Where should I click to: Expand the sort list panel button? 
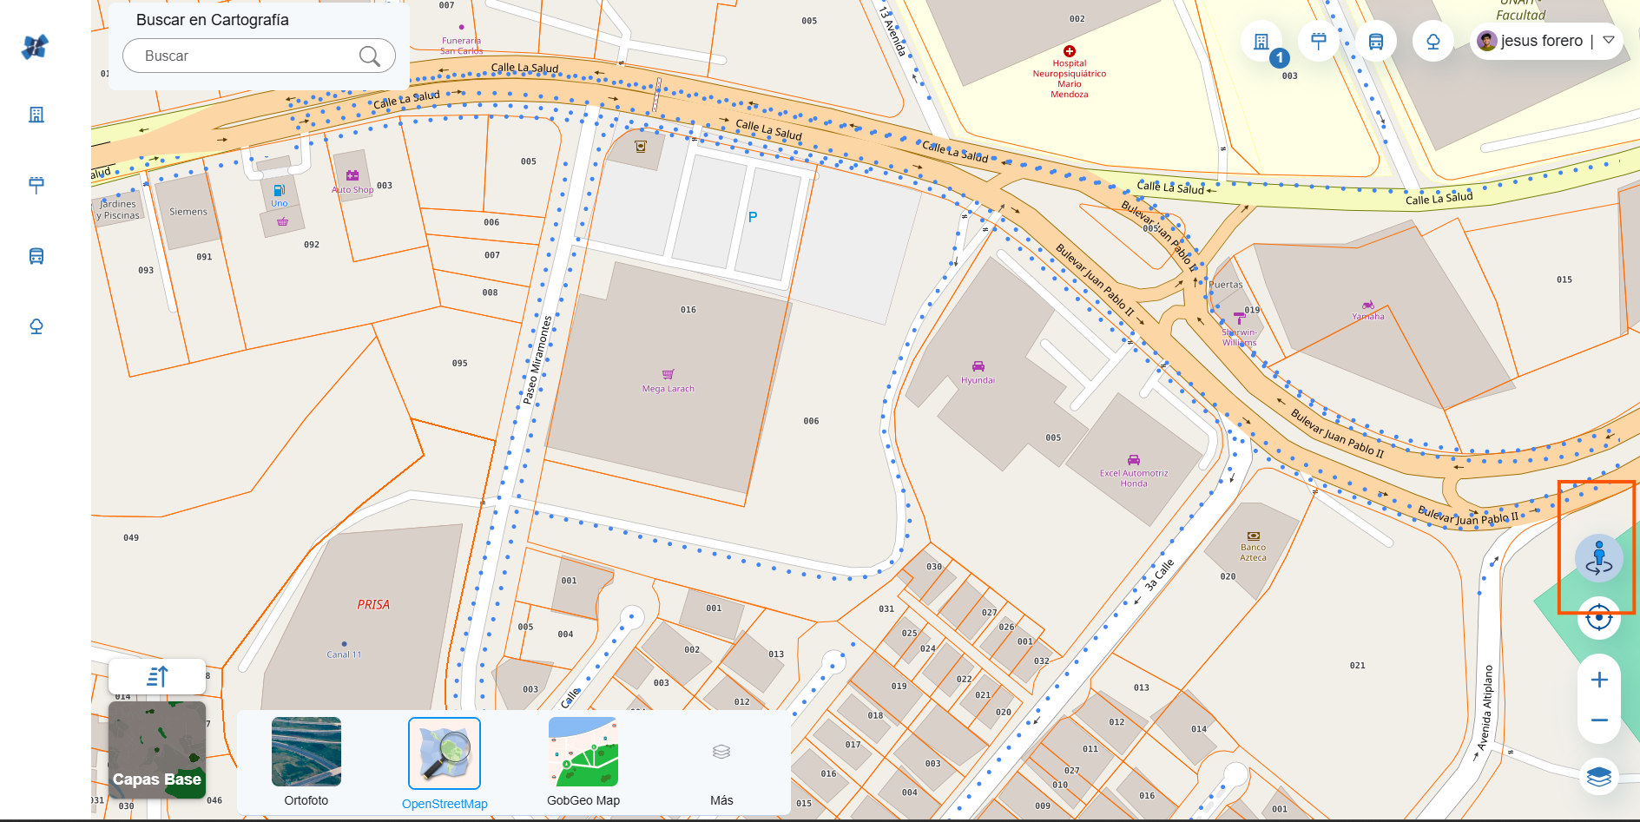coord(157,676)
